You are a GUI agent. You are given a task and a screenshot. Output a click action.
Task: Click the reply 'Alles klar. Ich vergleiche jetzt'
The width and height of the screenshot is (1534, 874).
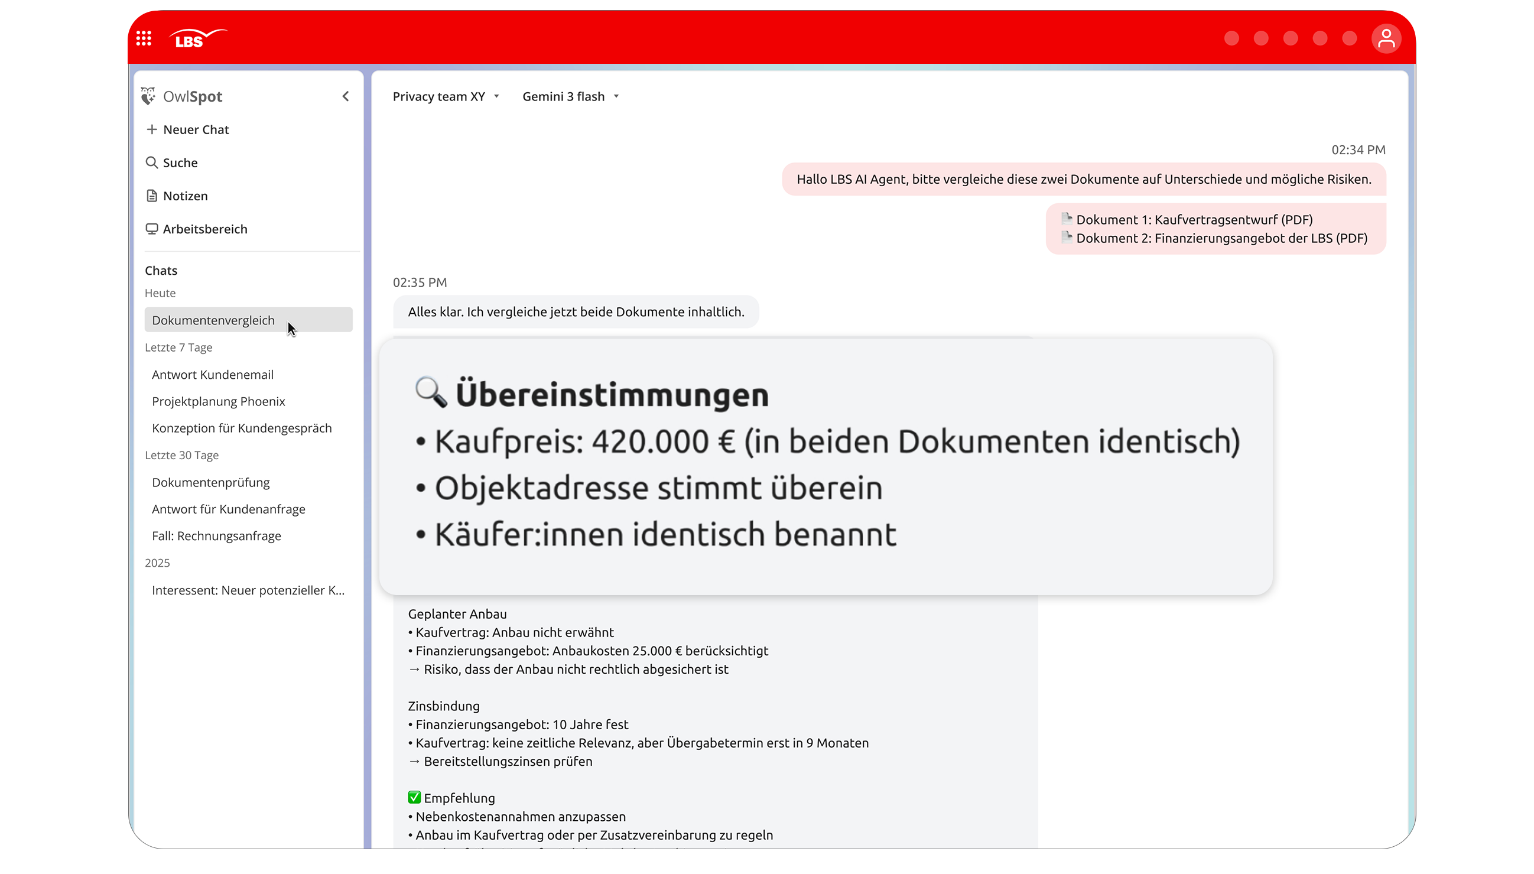coord(576,312)
